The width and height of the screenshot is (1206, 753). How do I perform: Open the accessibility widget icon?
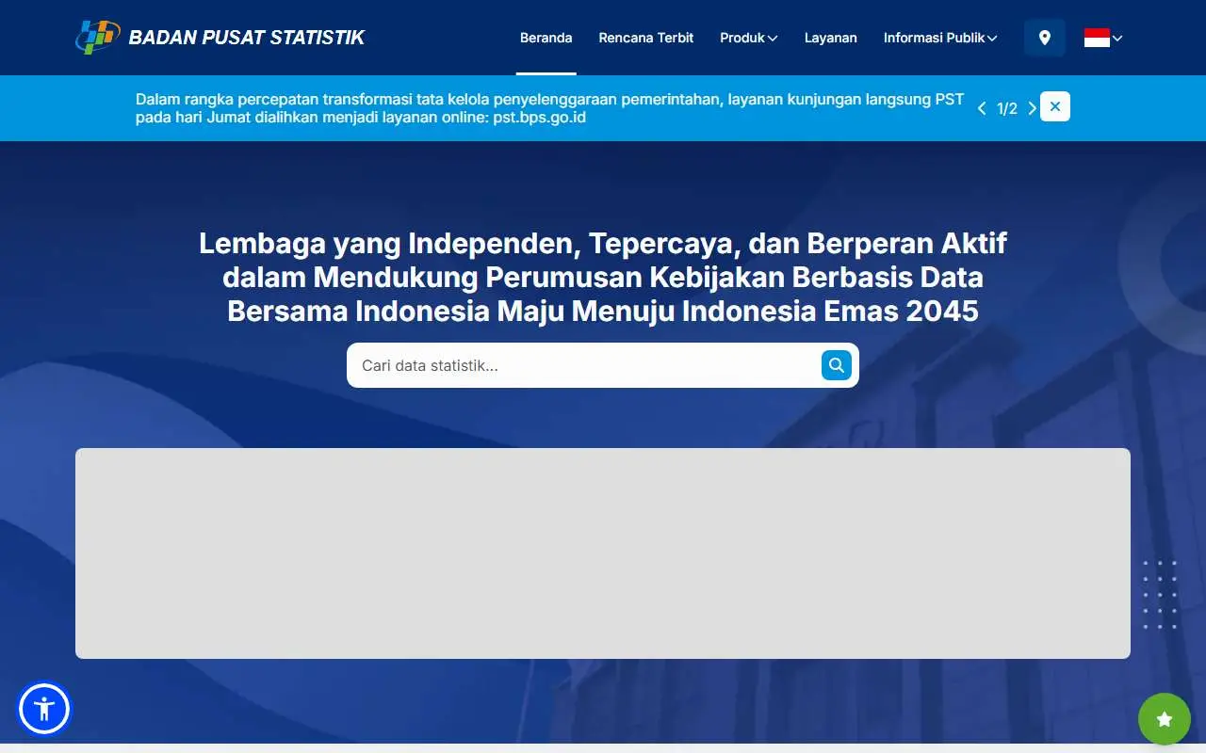point(43,709)
